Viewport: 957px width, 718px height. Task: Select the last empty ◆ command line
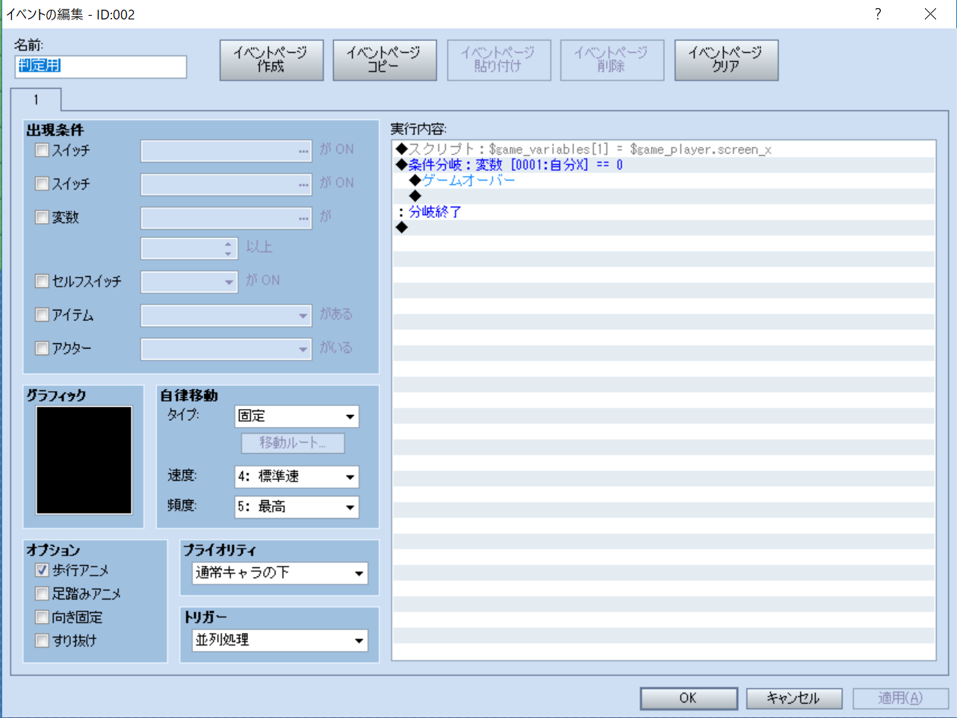point(664,228)
